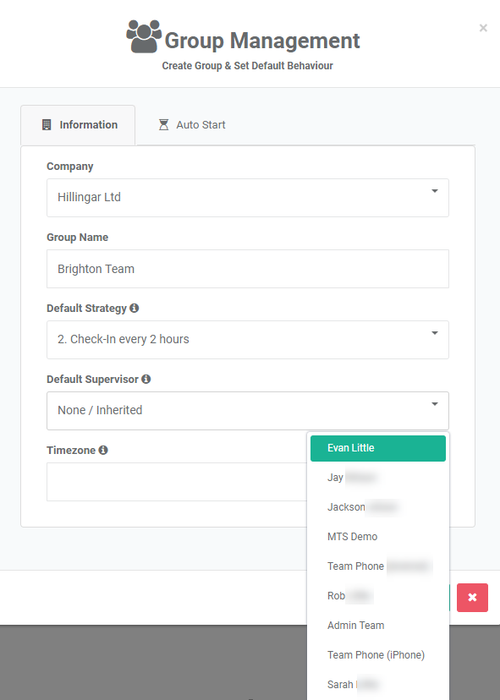Click the Default Supervisor info icon

pyautogui.click(x=146, y=379)
